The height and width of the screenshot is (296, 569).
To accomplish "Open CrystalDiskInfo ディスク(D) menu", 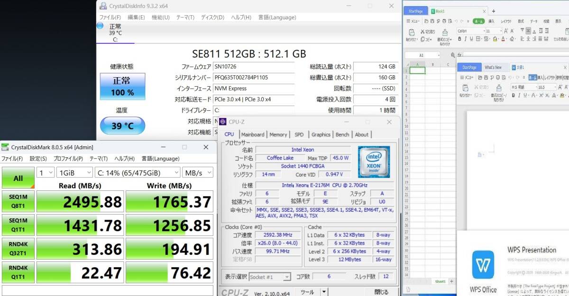I will point(212,18).
